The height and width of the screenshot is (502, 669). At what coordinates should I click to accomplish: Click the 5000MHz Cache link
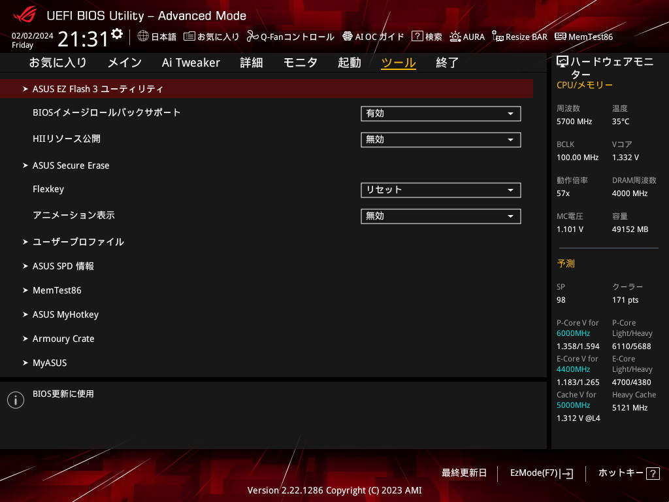click(574, 405)
